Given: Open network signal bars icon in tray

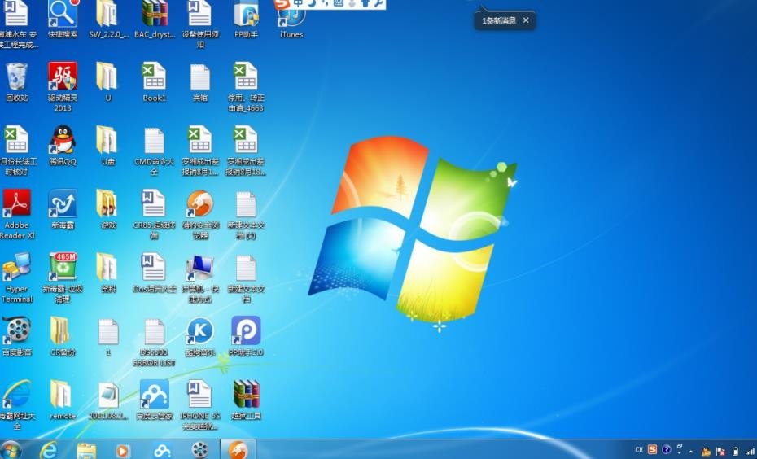Looking at the screenshot, I should [x=750, y=452].
